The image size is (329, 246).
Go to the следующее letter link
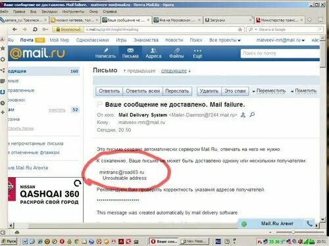pos(174,71)
